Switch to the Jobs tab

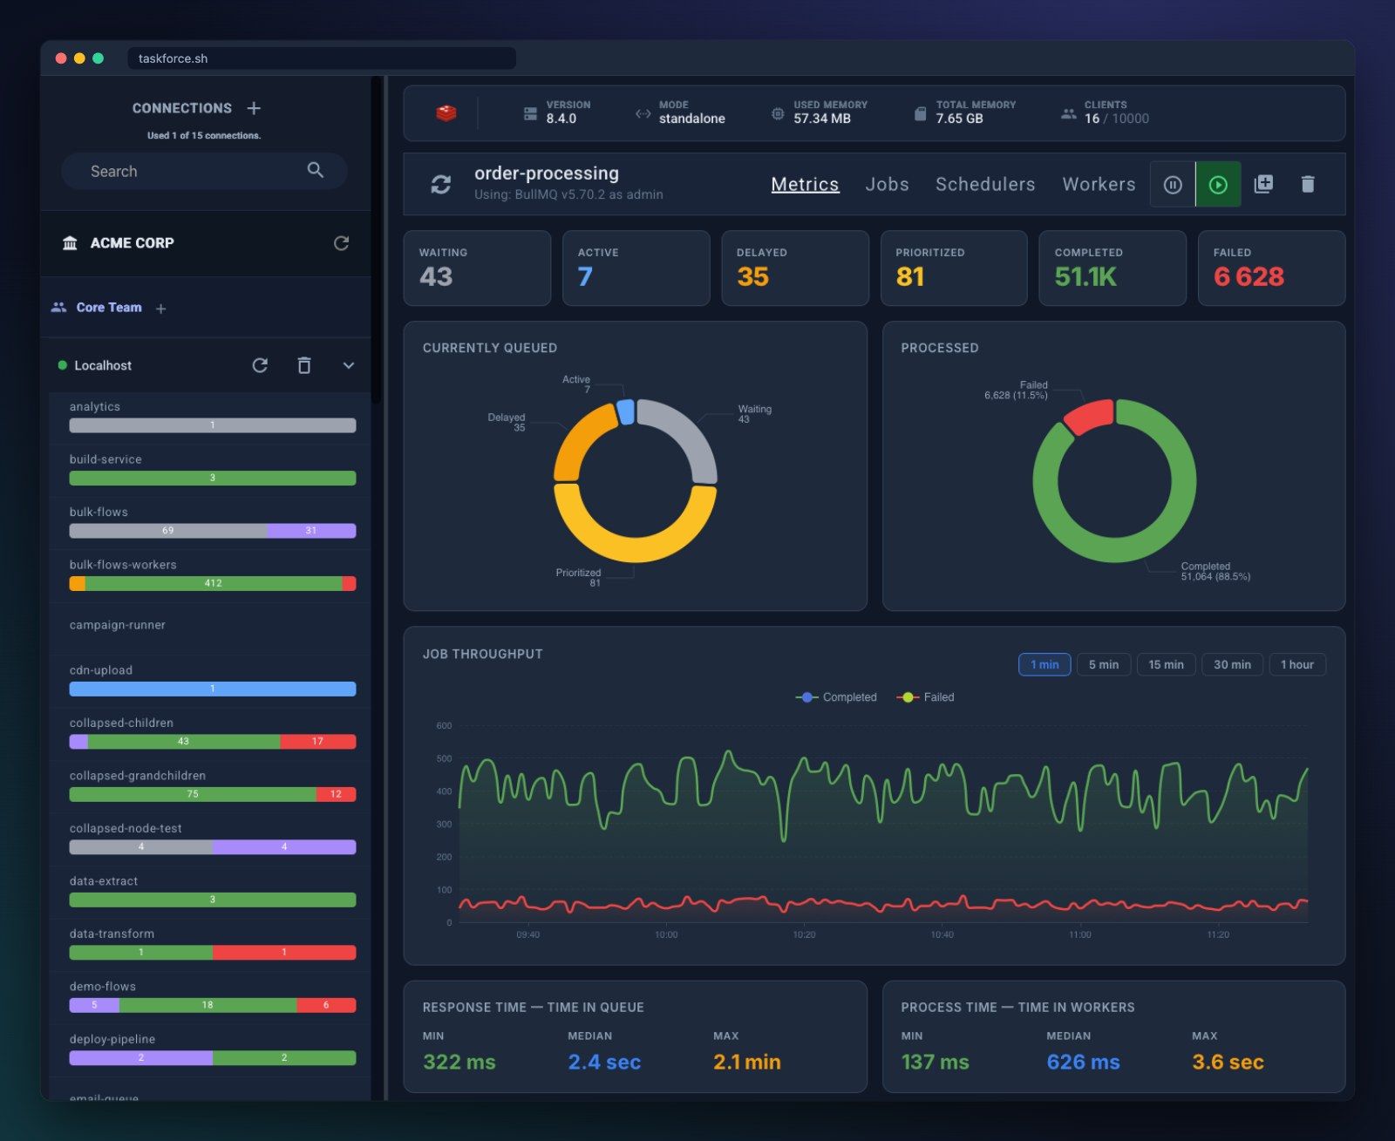[887, 185]
